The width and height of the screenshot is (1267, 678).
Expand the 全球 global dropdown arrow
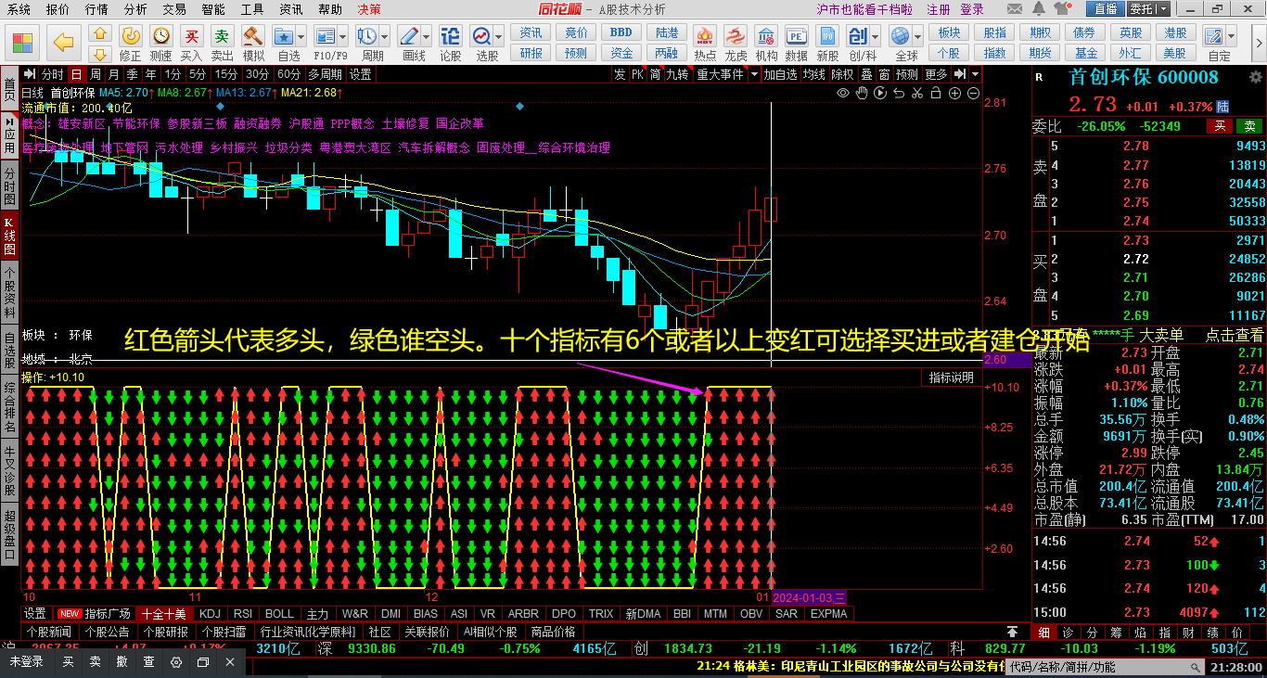click(x=917, y=36)
